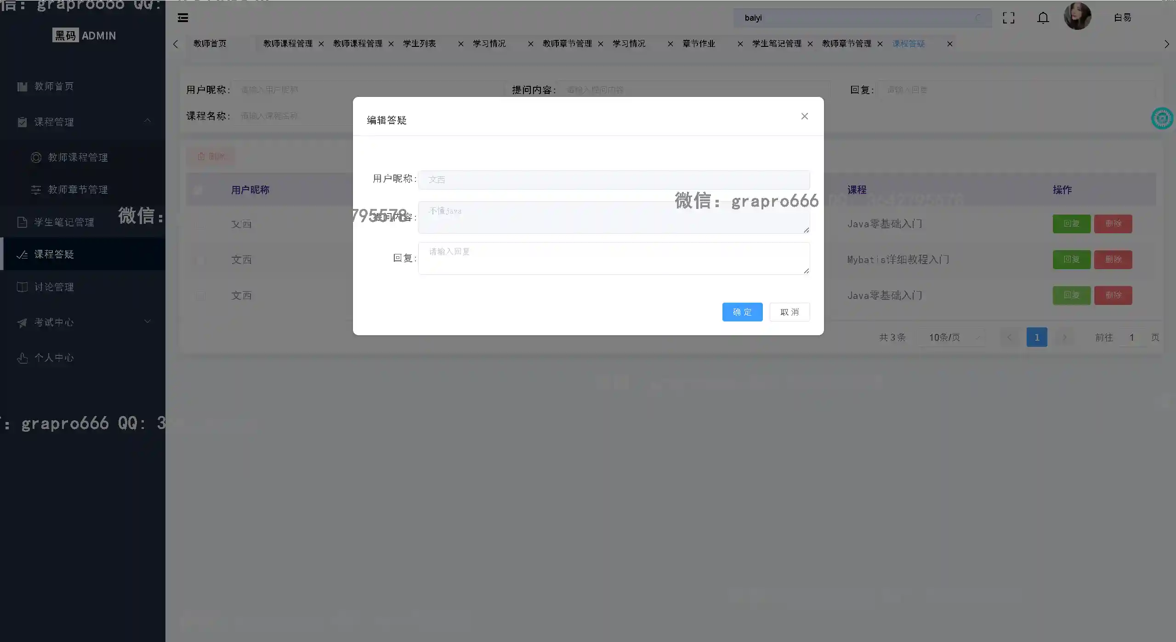Click the 确定 confirm button
The height and width of the screenshot is (642, 1176).
tap(742, 312)
